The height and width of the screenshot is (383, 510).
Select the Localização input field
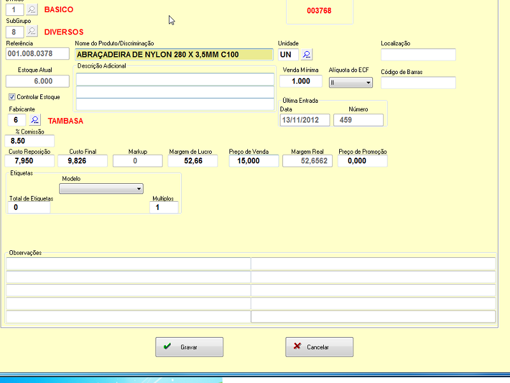point(418,54)
